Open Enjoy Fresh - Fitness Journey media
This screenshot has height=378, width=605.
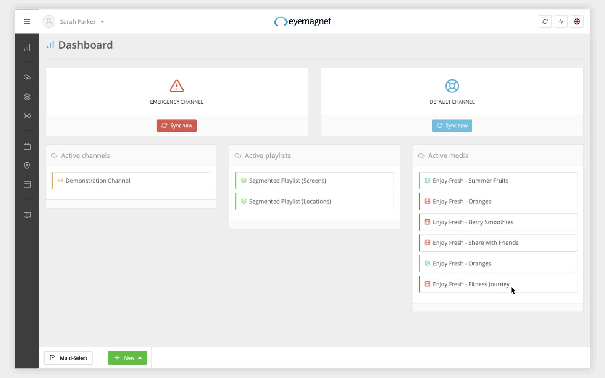(x=498, y=284)
